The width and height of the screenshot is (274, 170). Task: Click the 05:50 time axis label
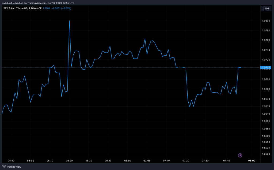coord(11,161)
